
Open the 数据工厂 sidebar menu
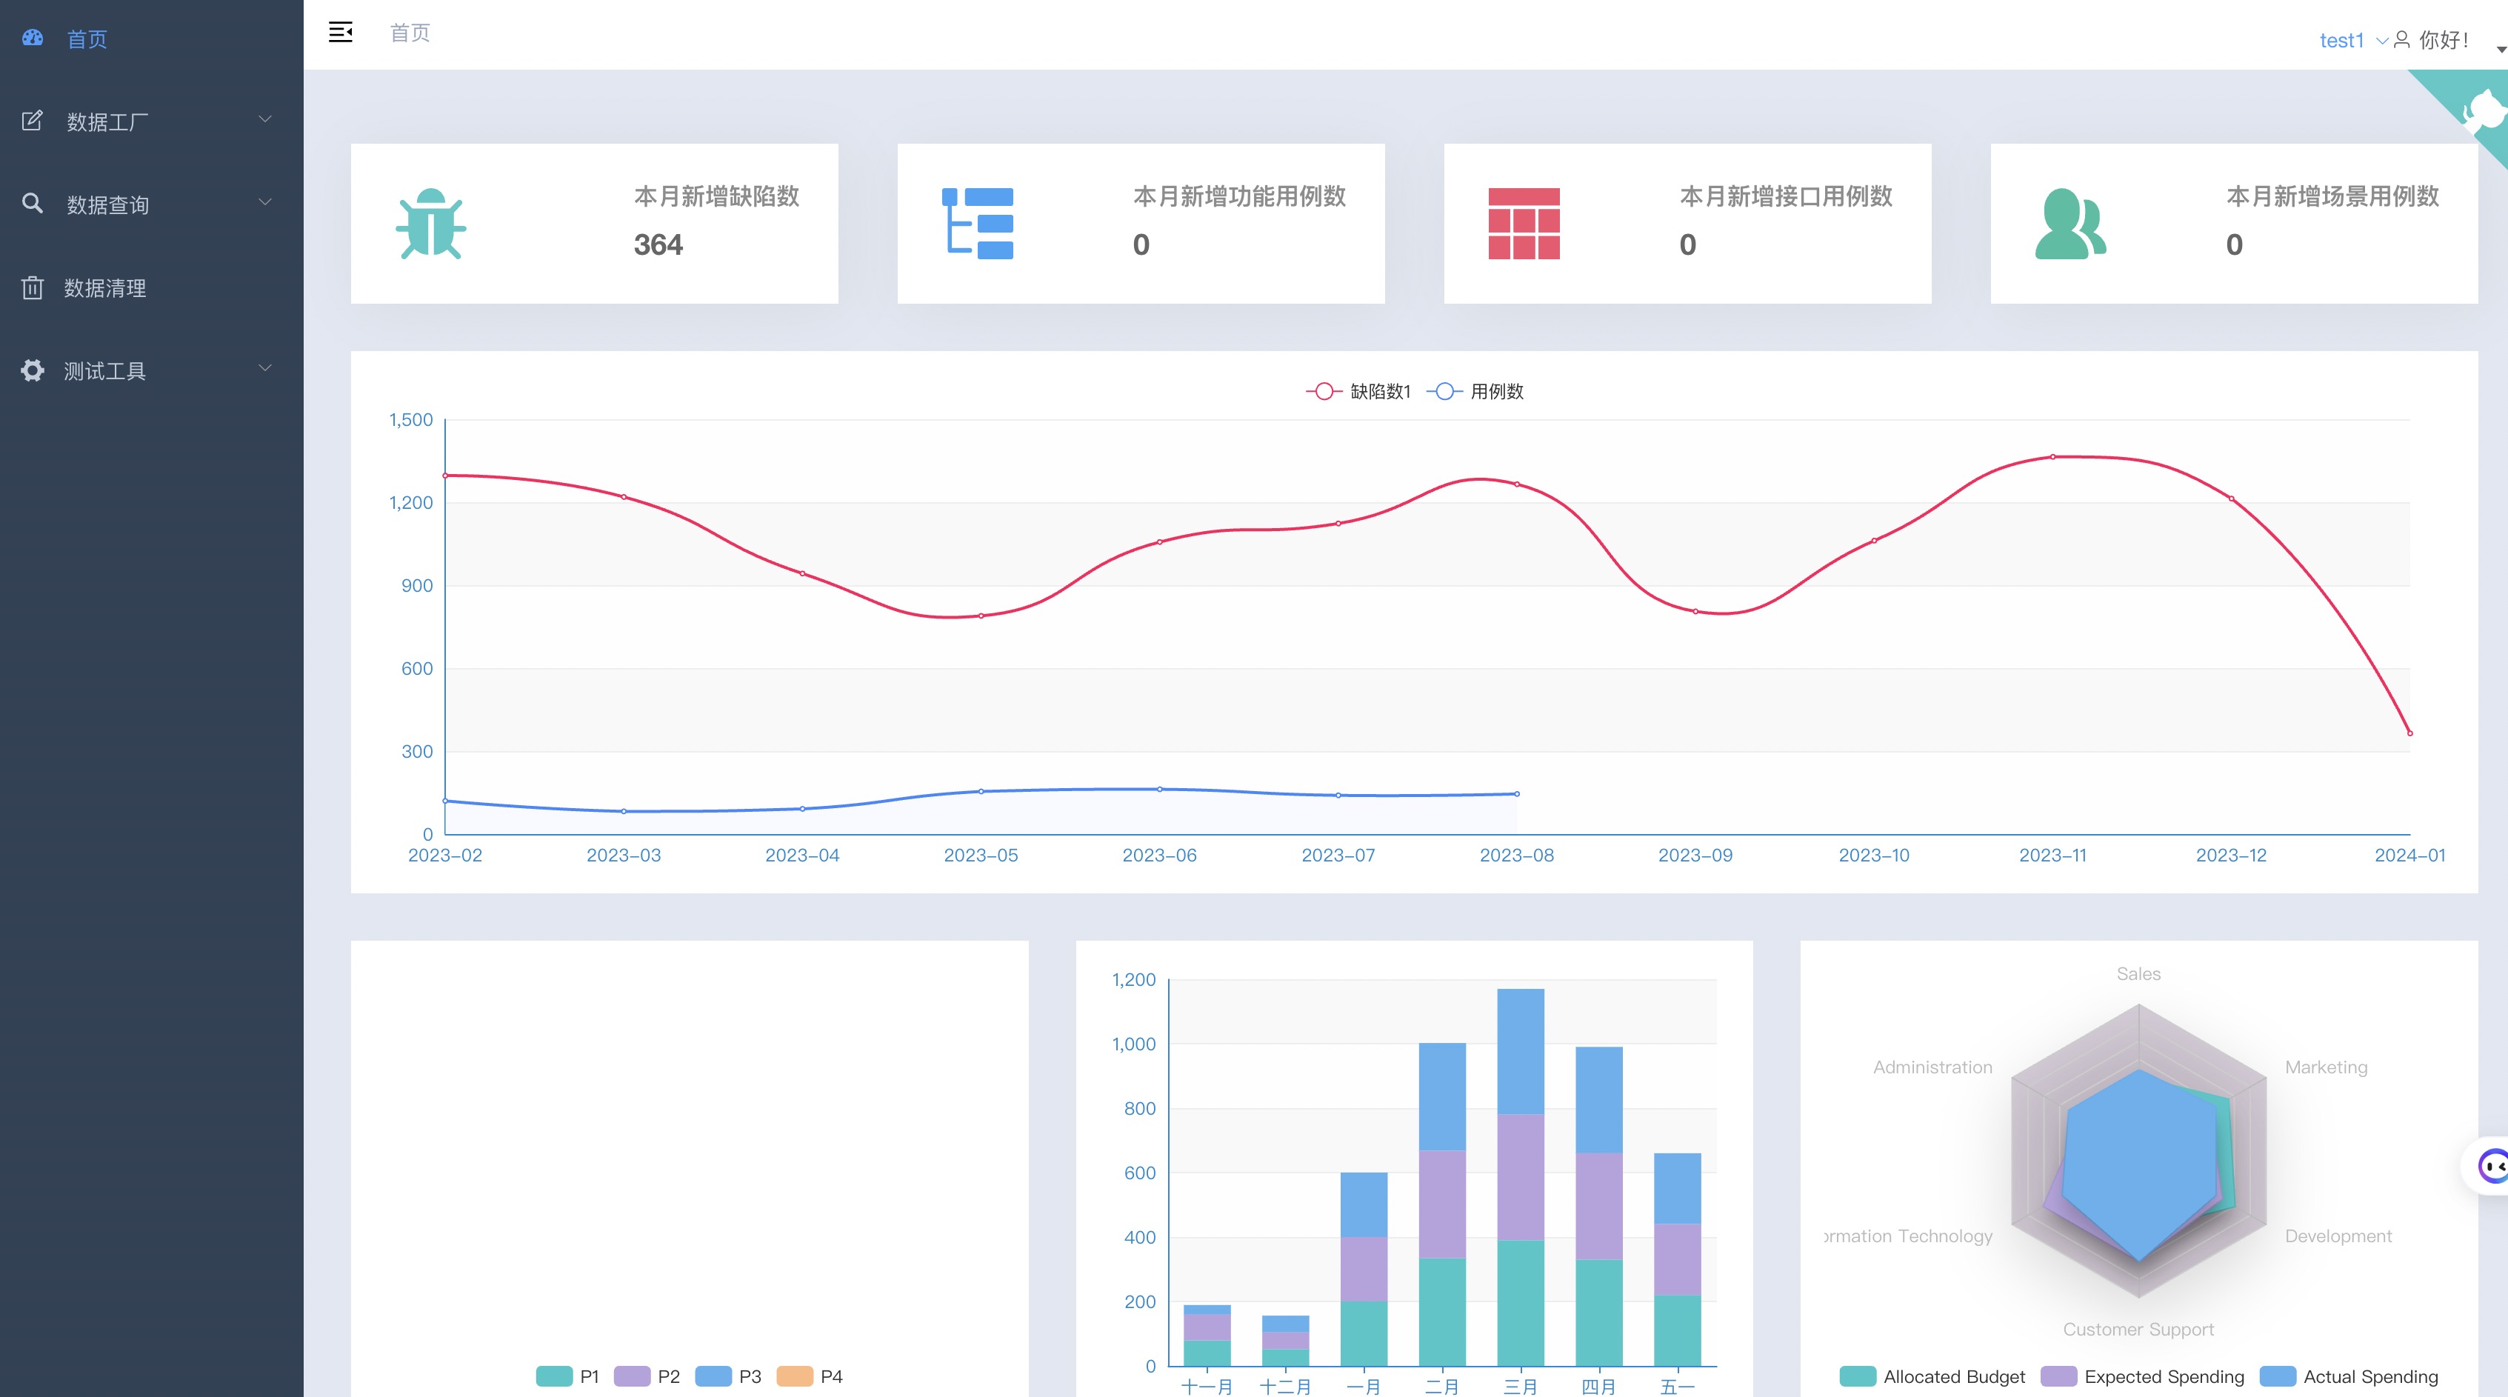coord(151,121)
